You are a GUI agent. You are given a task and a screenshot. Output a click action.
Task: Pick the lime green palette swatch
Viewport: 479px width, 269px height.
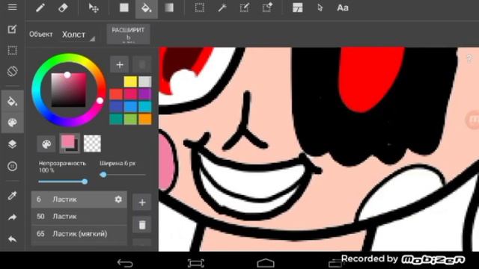point(130,119)
